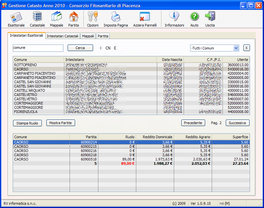Click 'Ver 1.0.9.15' in the status bar
The image size is (264, 208).
coord(201,203)
